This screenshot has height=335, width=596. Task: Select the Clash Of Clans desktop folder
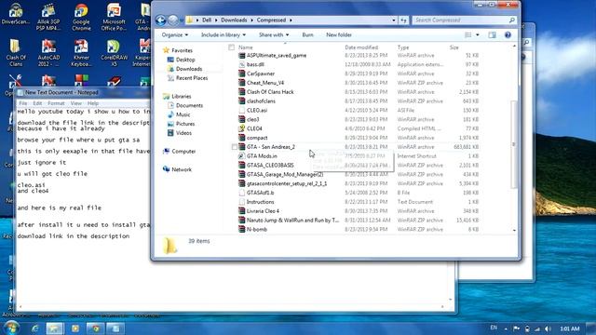coord(16,52)
